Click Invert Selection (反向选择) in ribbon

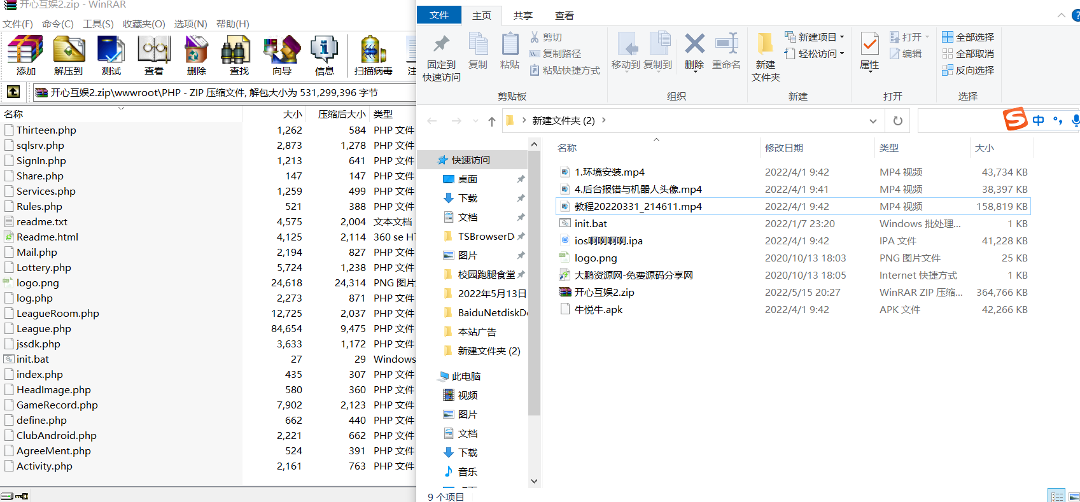(x=968, y=70)
